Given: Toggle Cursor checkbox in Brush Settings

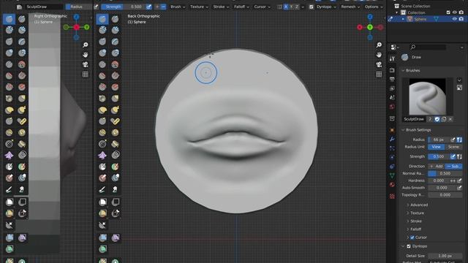Looking at the screenshot, I should pos(412,237).
